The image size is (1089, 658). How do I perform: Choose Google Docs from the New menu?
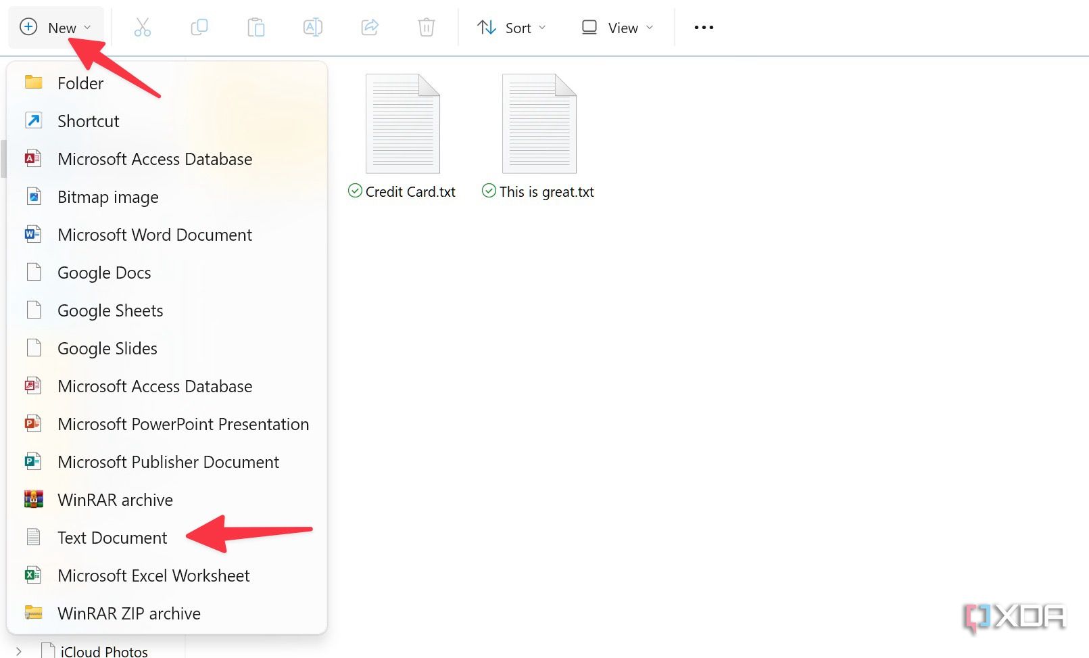point(104,273)
